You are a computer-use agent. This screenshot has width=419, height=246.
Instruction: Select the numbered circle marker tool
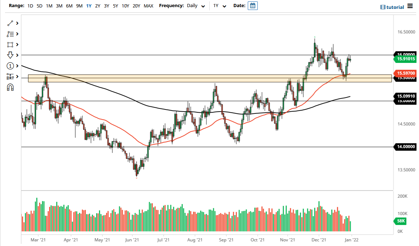[x=10, y=66]
